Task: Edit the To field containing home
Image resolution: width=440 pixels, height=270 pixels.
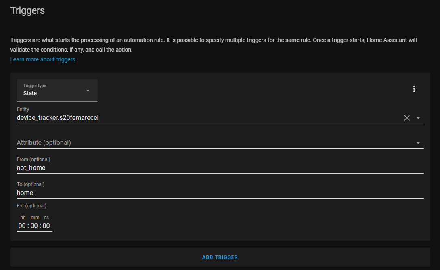Action: click(202, 193)
